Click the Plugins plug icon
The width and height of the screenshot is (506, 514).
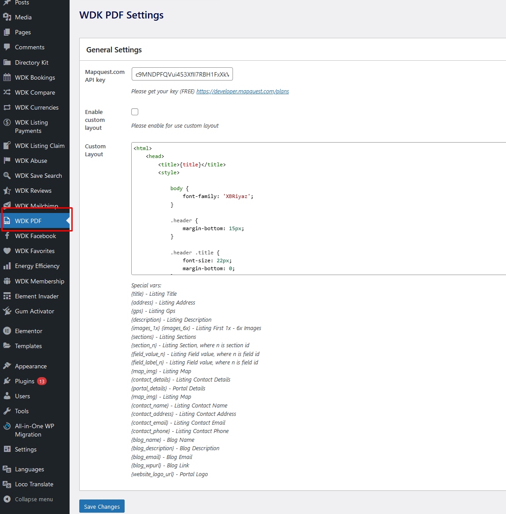(7, 381)
